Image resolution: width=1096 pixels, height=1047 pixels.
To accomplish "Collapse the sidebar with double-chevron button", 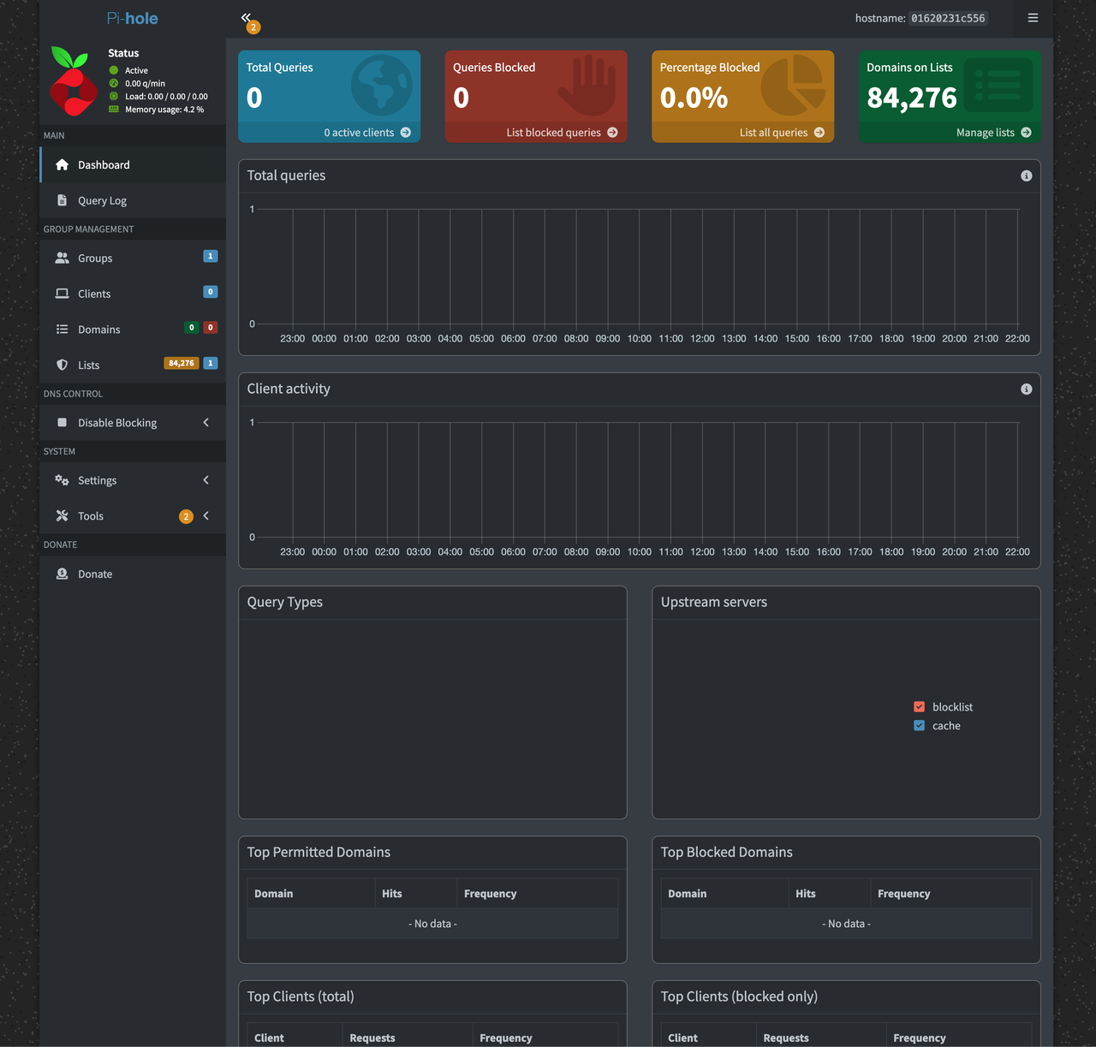I will [x=247, y=17].
